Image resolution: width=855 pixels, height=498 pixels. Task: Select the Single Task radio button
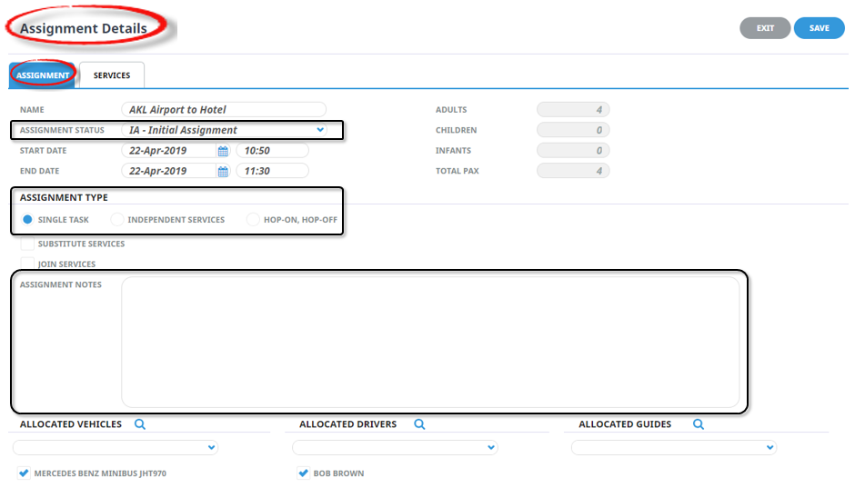coord(27,220)
